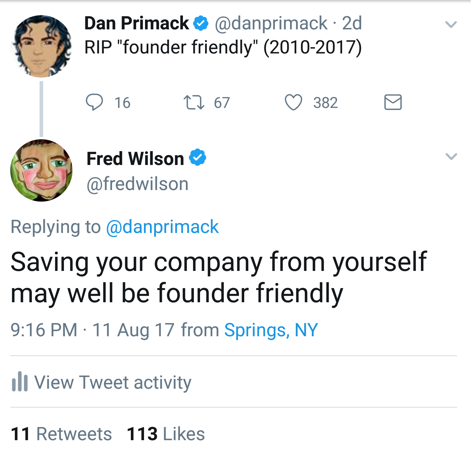The width and height of the screenshot is (471, 458).
Task: View the 113 Likes list
Action: coord(166,434)
